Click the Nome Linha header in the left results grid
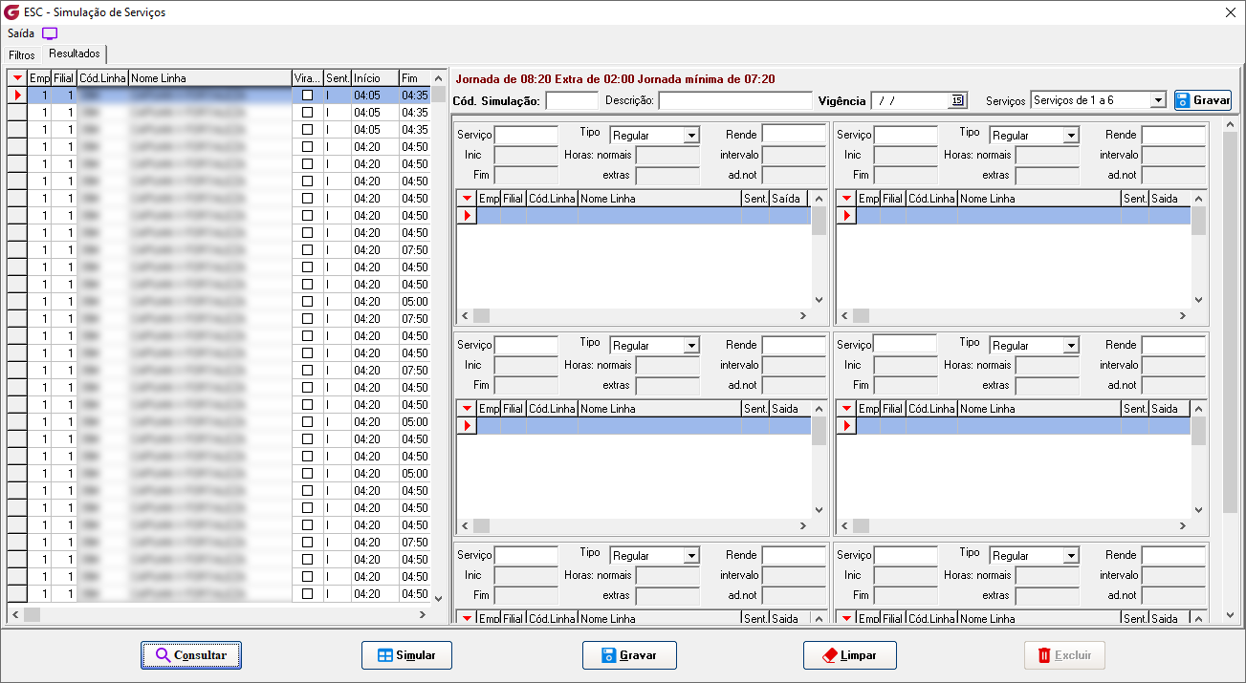 pyautogui.click(x=209, y=78)
